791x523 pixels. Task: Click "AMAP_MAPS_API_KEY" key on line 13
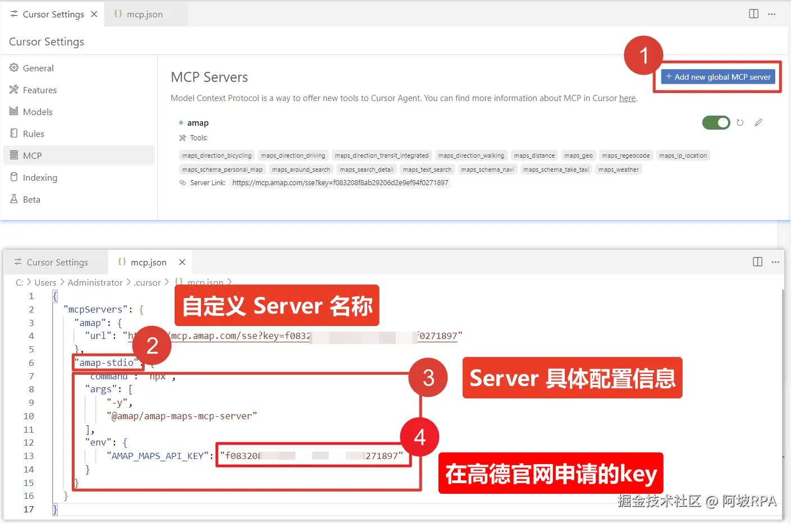[x=158, y=456]
